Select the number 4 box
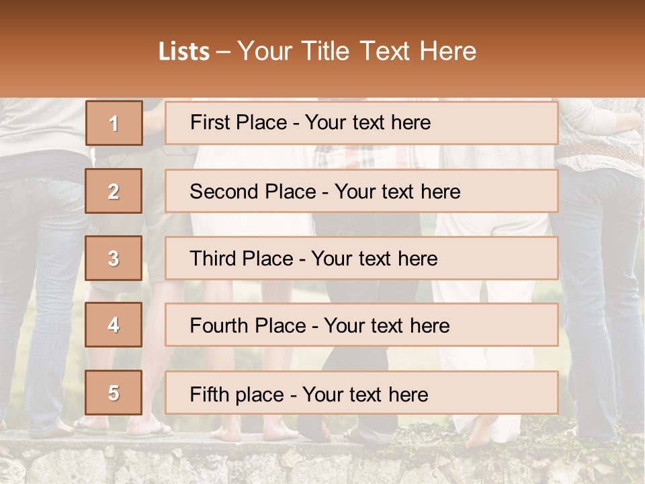645x484 pixels. pos(114,325)
